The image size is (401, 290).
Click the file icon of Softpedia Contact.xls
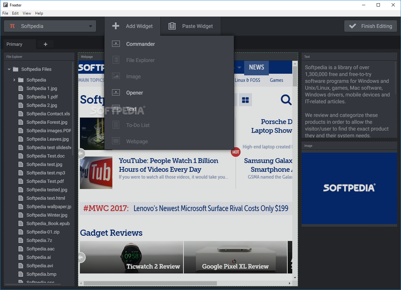click(21, 114)
